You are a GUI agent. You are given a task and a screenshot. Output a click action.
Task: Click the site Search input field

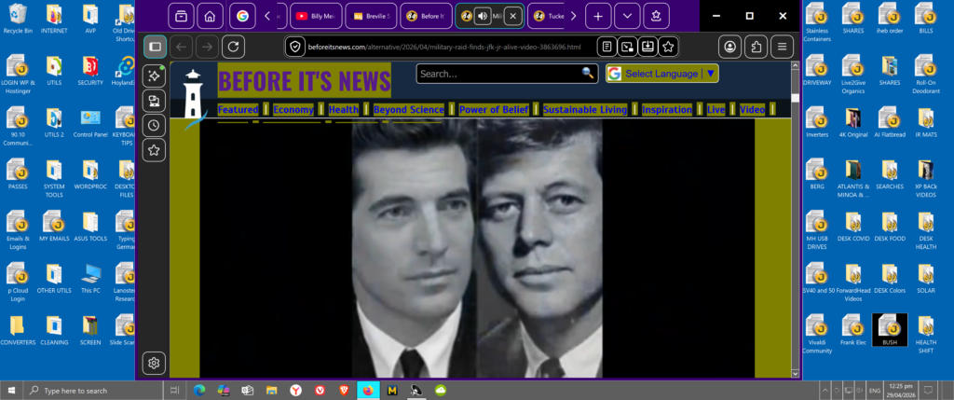tap(499, 74)
